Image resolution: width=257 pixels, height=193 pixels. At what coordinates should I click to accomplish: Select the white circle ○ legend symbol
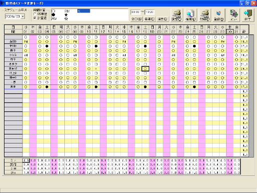point(53,11)
